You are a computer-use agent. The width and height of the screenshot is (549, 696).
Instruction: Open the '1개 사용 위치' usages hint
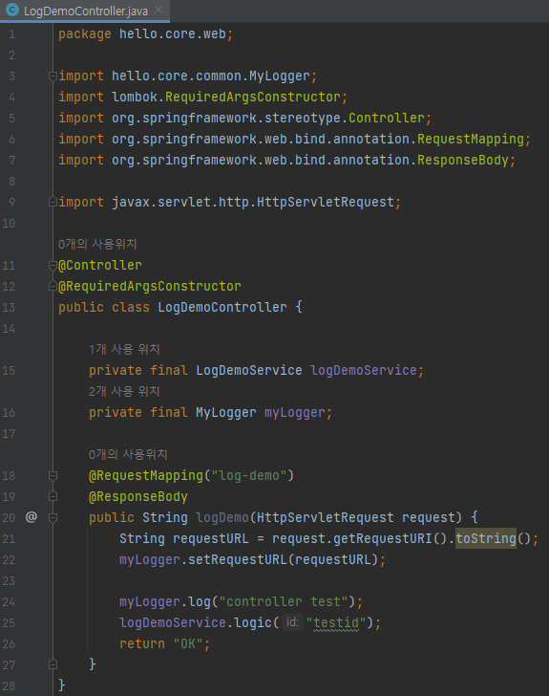point(124,349)
